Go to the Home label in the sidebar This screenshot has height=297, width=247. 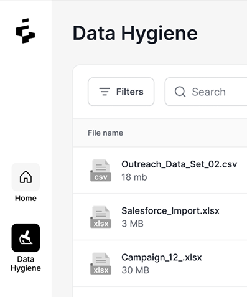26,198
